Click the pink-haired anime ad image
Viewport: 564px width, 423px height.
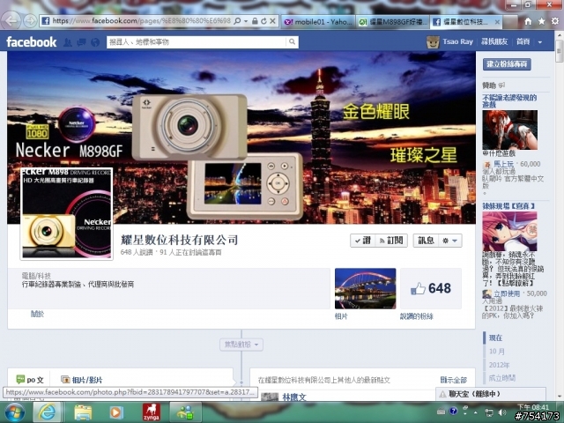click(x=509, y=231)
